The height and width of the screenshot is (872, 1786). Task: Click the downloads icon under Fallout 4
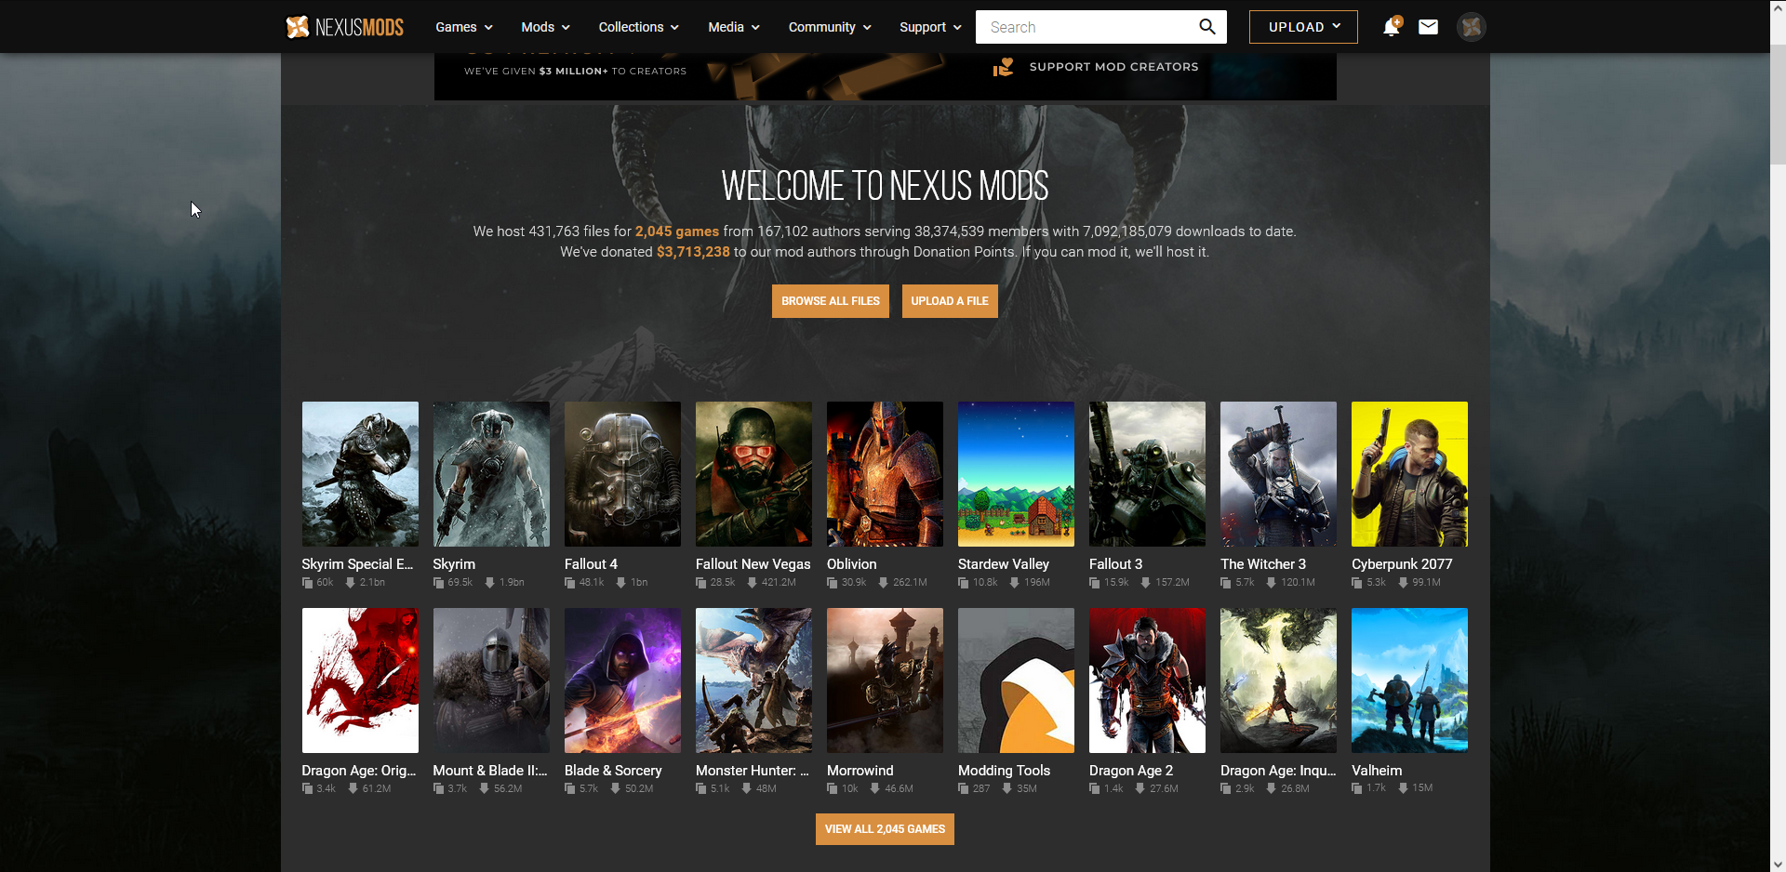coord(620,583)
